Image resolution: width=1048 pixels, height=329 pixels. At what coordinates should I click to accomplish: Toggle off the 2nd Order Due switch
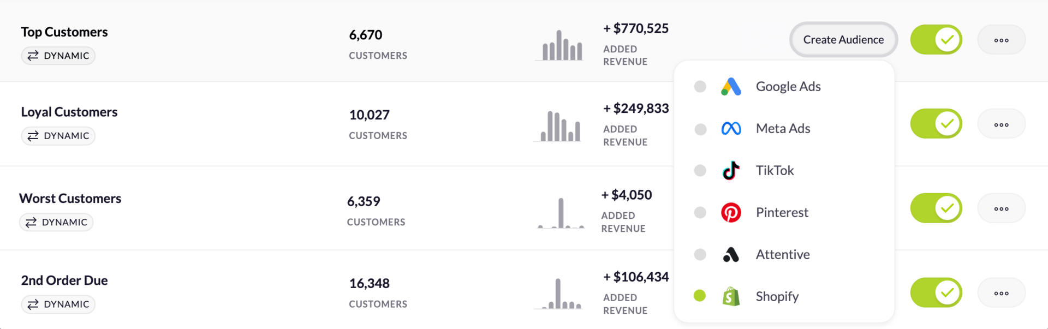936,293
